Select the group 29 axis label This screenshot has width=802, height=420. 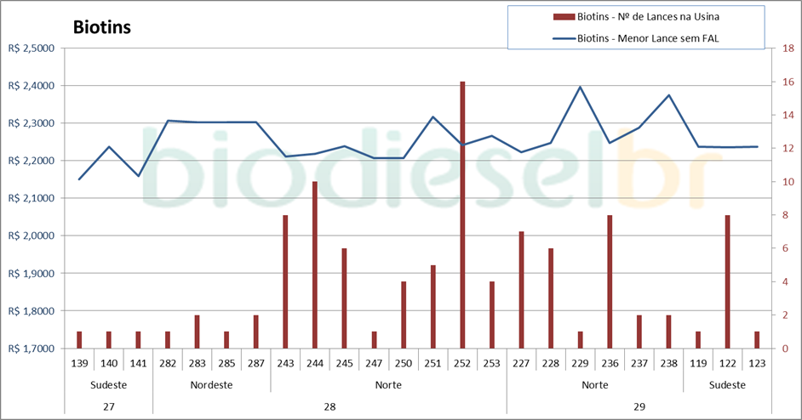[639, 406]
